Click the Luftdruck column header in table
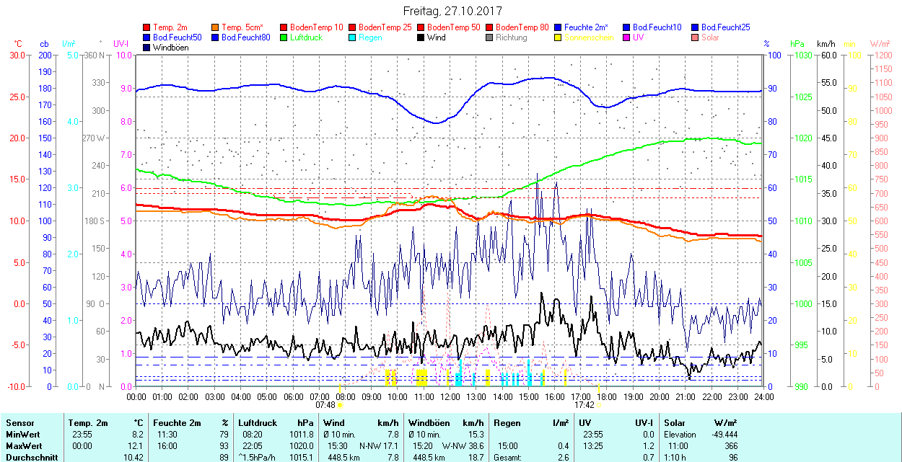 point(257,423)
